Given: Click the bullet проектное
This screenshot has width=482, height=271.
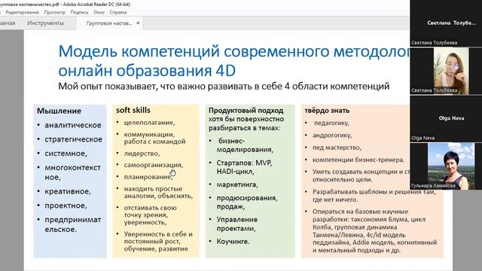Looking at the screenshot, I should 66,206.
